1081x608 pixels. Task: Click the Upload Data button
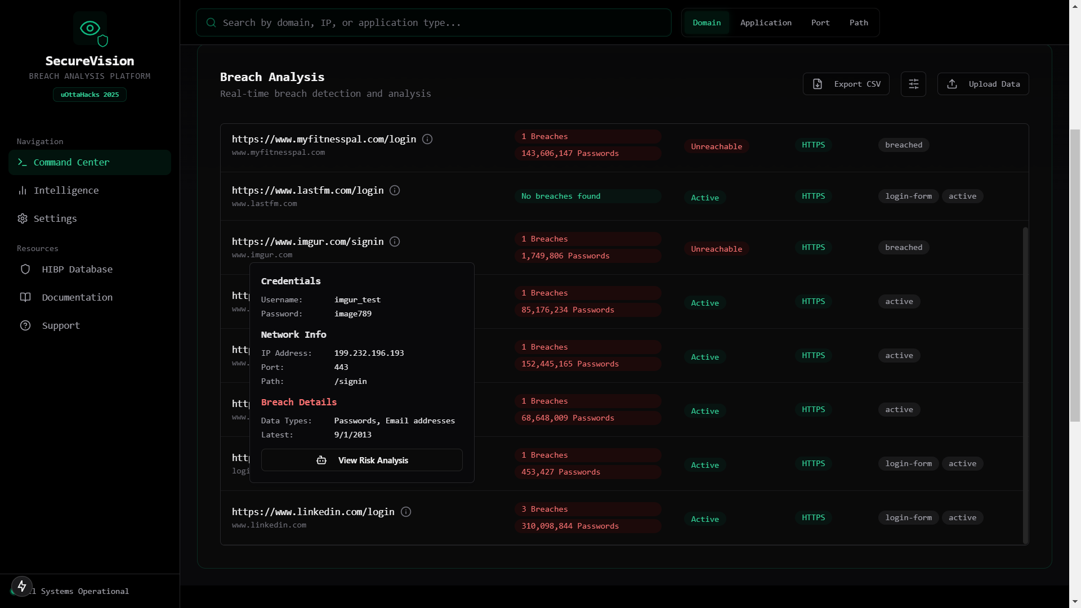[x=983, y=84]
